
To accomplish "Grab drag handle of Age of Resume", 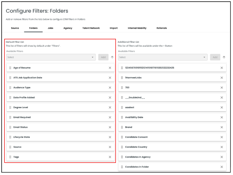I will [10, 68].
